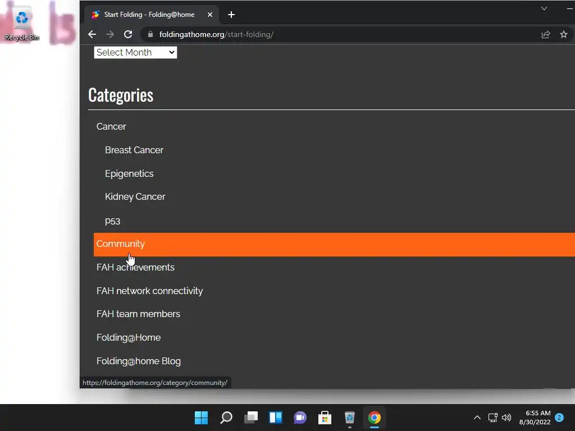Screen dimensions: 575x431
Task: Open the p53 category link
Action: click(112, 221)
